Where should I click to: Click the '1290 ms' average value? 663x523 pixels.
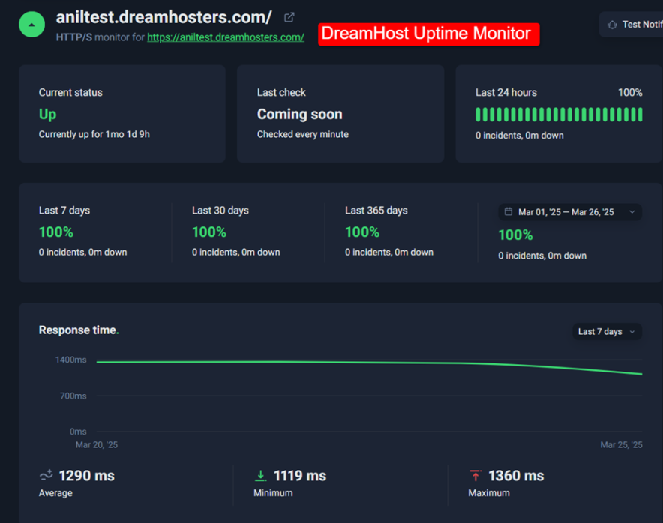pyautogui.click(x=87, y=476)
